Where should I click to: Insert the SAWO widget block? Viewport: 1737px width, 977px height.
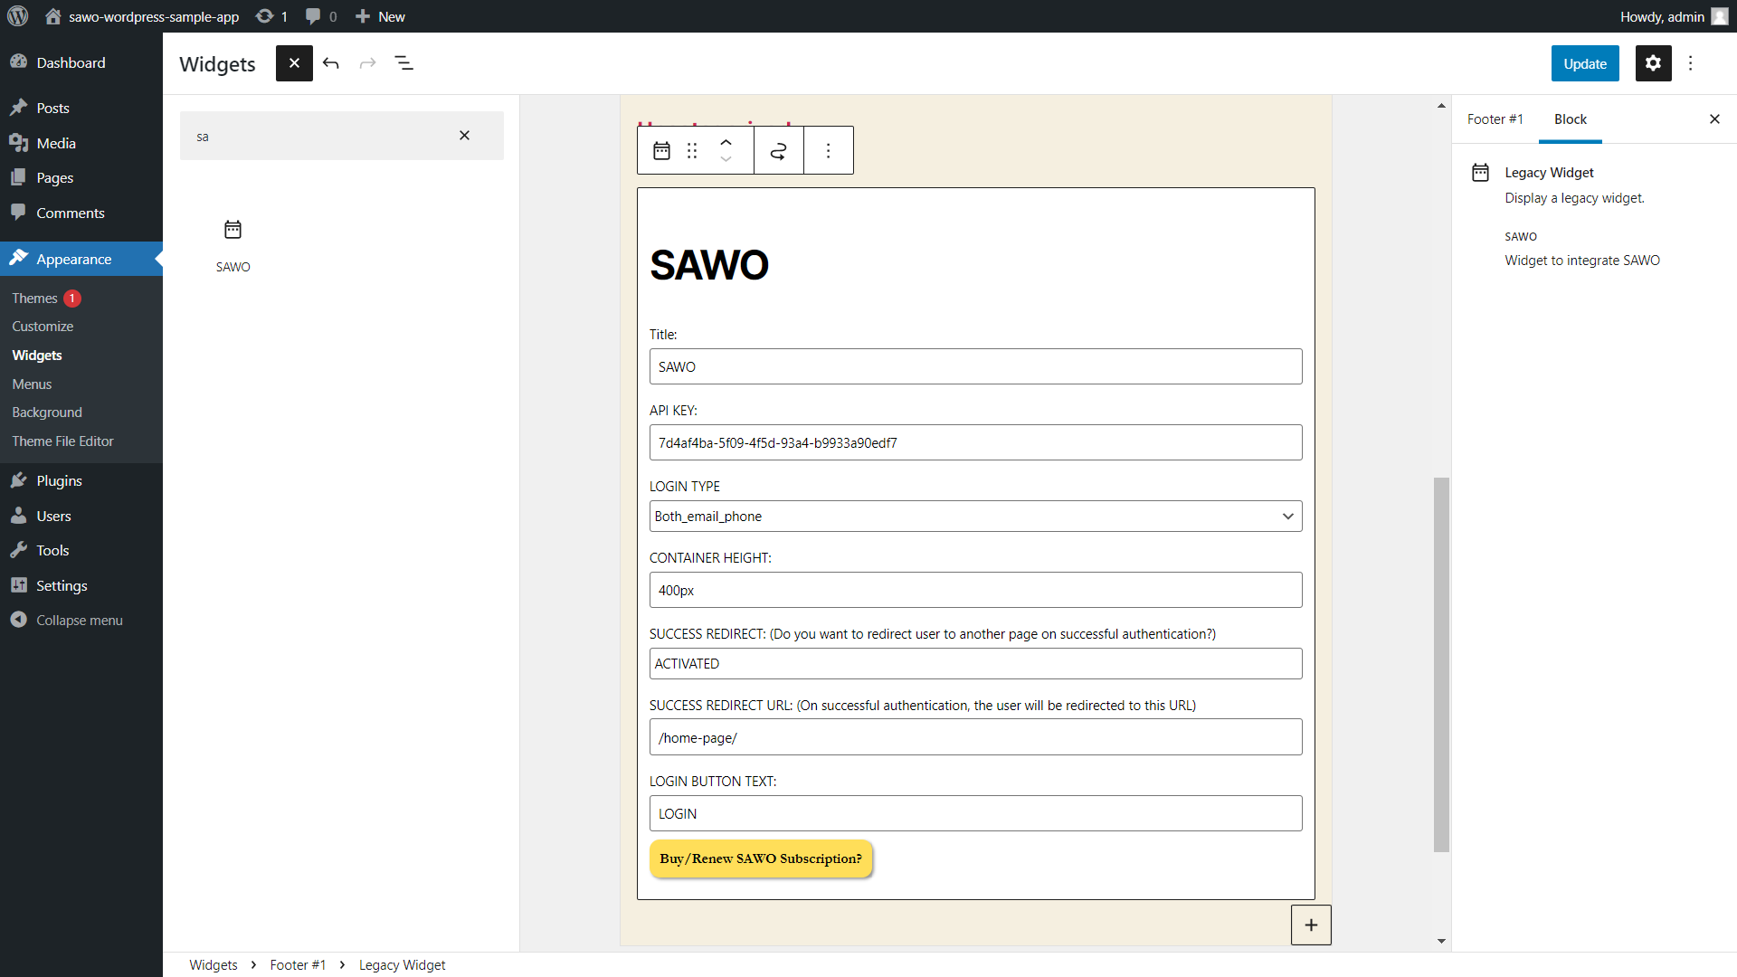coord(233,245)
